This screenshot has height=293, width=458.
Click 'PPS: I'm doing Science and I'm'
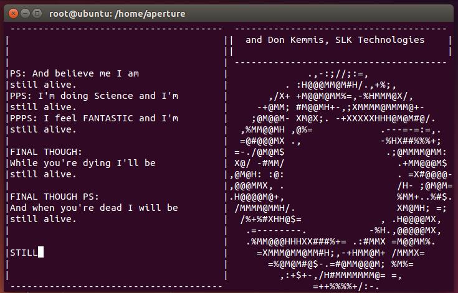click(x=94, y=96)
